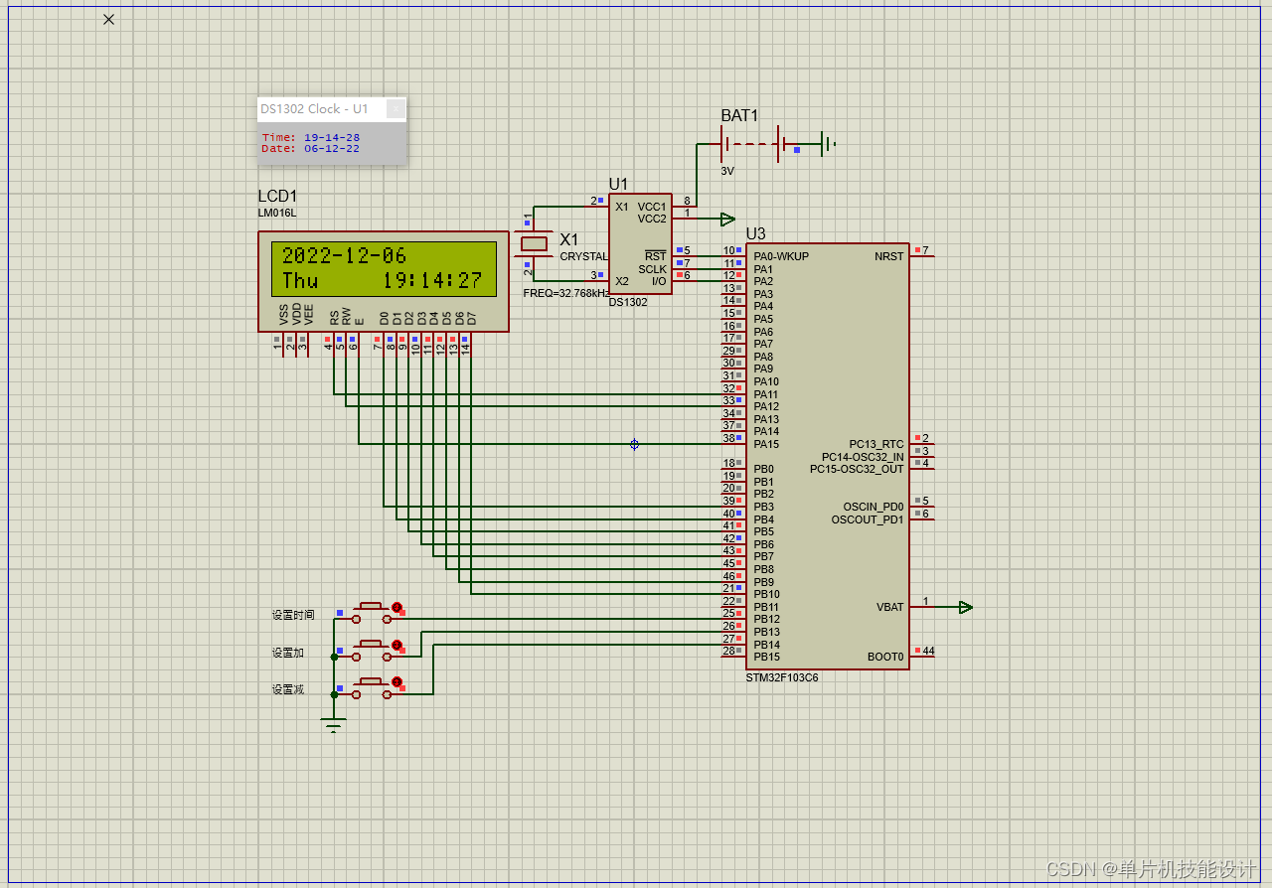
Task: Click the OSCIN_PD0 pin label
Action: coord(874,507)
